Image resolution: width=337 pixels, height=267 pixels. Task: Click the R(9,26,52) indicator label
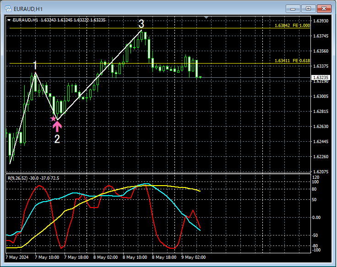click(x=33, y=178)
